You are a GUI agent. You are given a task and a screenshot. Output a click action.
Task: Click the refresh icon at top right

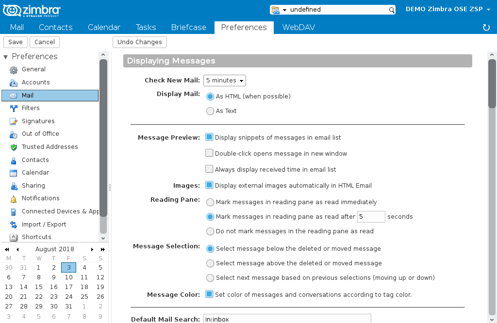pos(486,28)
